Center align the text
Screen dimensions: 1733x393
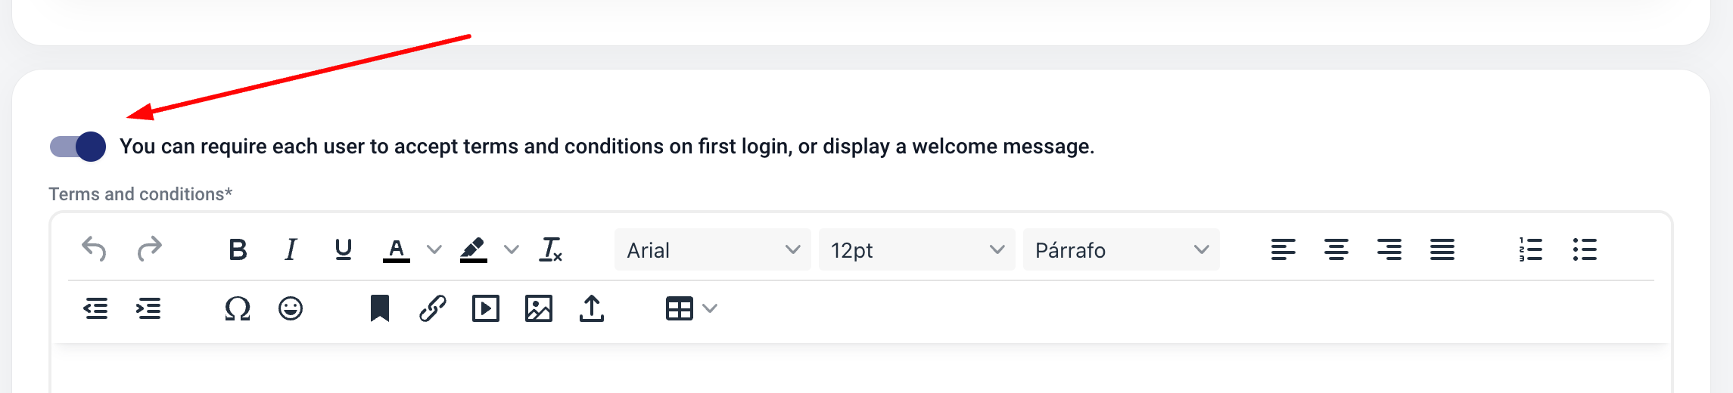click(1336, 249)
